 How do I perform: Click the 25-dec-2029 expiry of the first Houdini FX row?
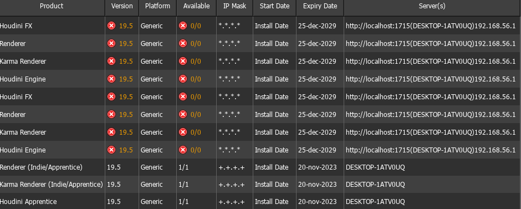point(317,26)
